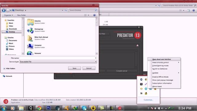
Task: Click the Save button
Action: [x=74, y=68]
